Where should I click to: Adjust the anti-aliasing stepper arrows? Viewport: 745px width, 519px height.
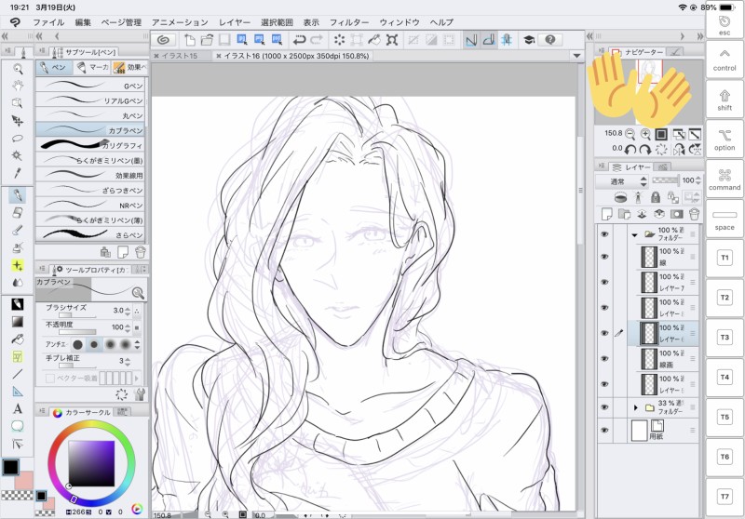137,344
